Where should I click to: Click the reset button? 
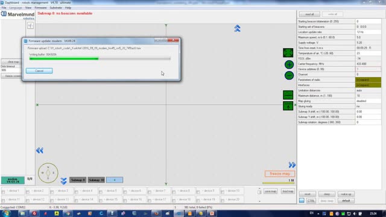pyautogui.click(x=307, y=194)
